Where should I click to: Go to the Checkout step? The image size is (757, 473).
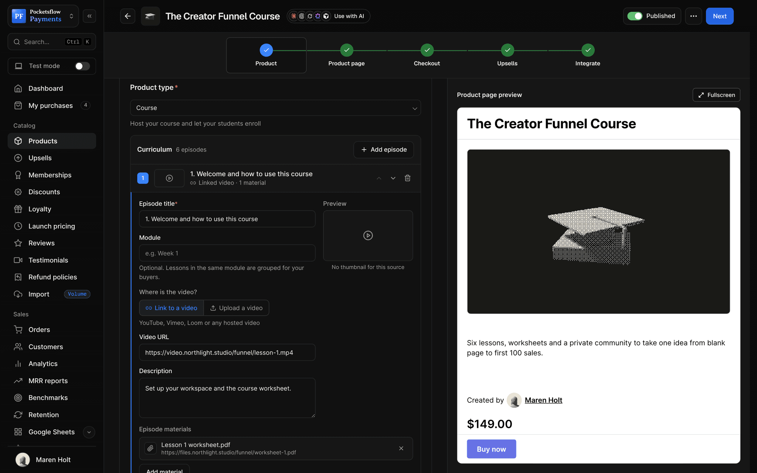(427, 55)
